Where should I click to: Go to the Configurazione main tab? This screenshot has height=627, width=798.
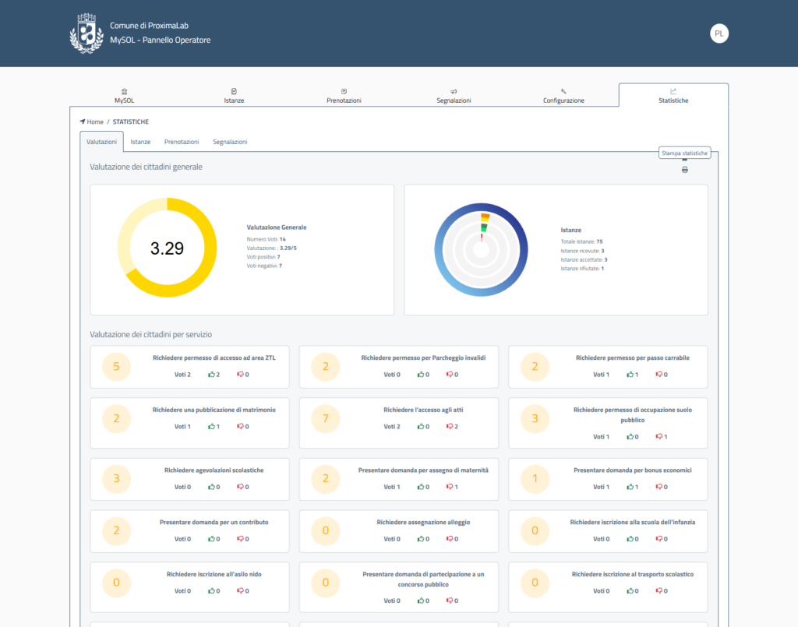pyautogui.click(x=563, y=96)
